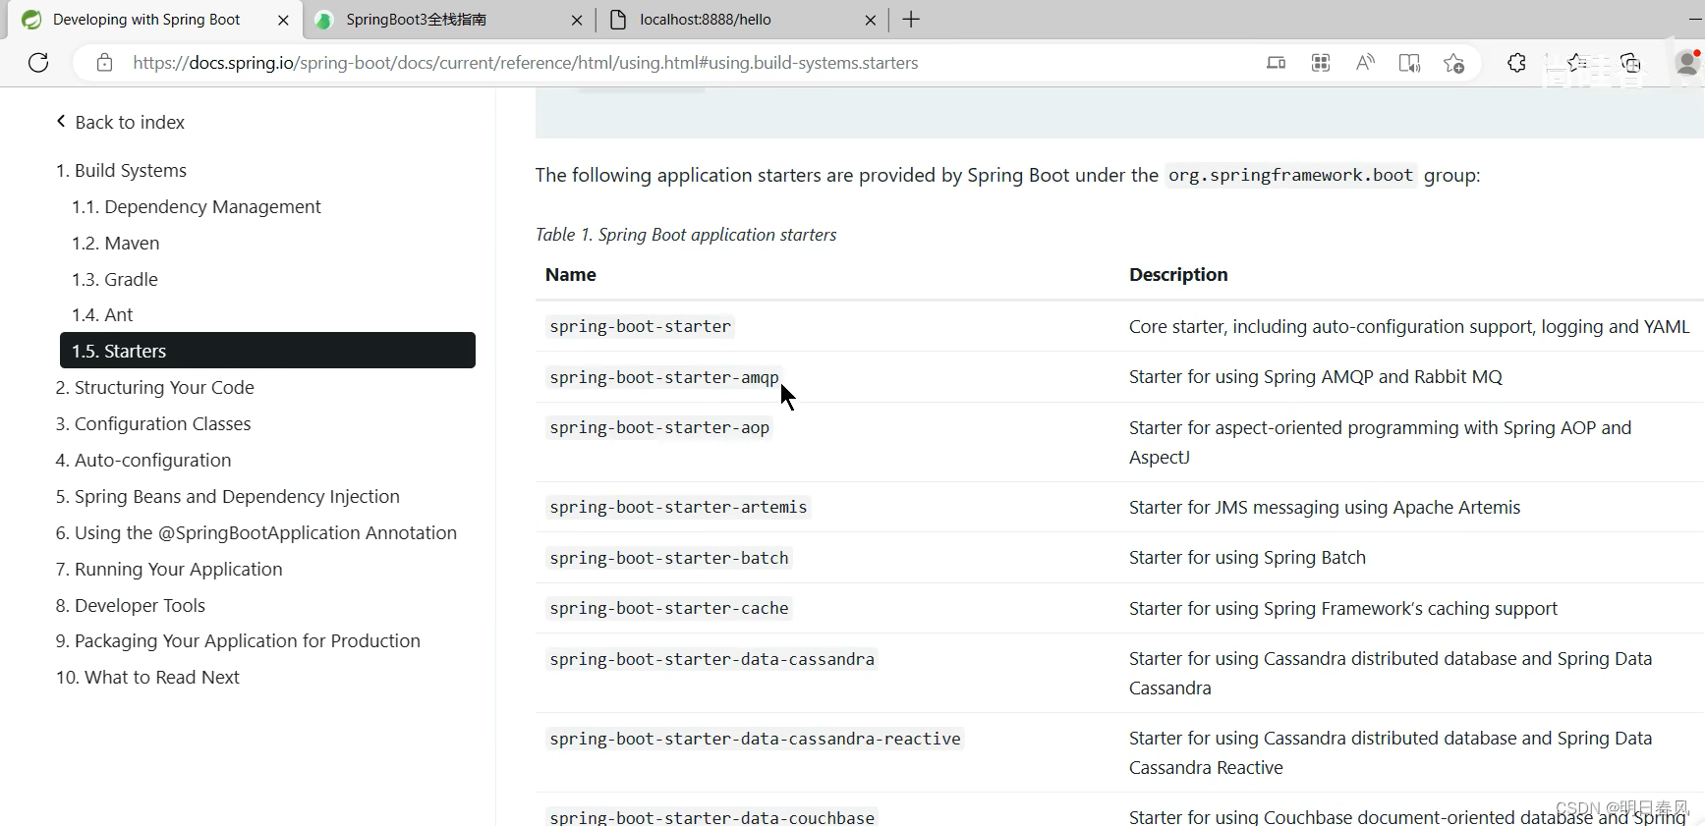Open the Read aloud feature
Screen dimensions: 1705x826
coord(1365,63)
